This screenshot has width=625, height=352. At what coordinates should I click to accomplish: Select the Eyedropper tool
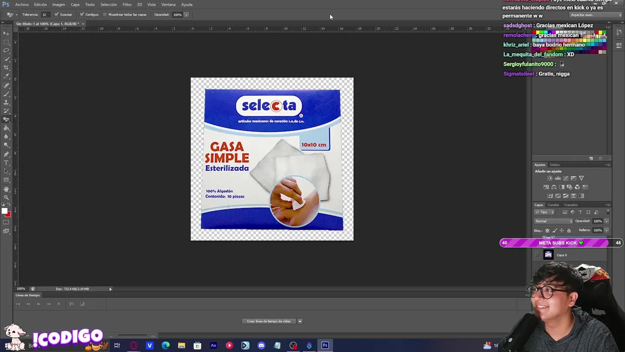click(x=6, y=76)
